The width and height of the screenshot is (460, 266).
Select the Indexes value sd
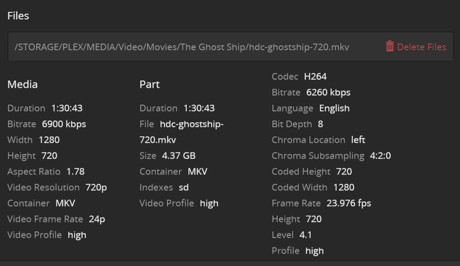coord(184,187)
